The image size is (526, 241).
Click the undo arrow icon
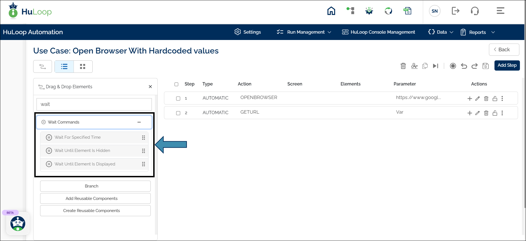click(464, 66)
